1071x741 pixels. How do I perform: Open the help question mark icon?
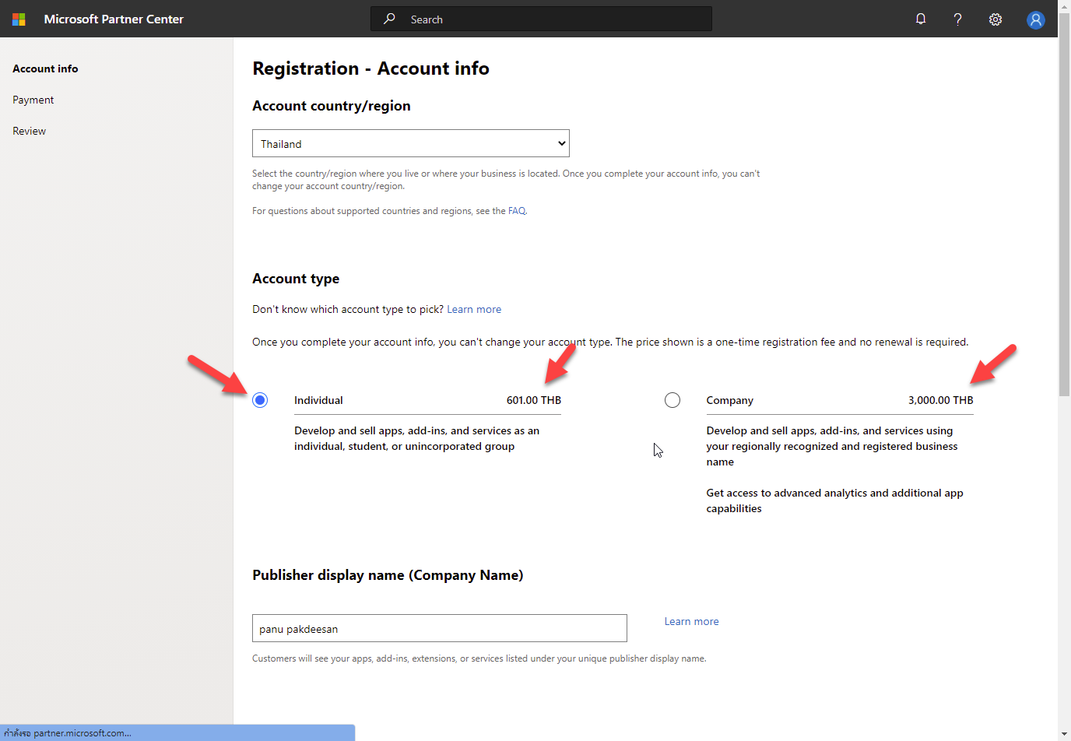coord(957,19)
